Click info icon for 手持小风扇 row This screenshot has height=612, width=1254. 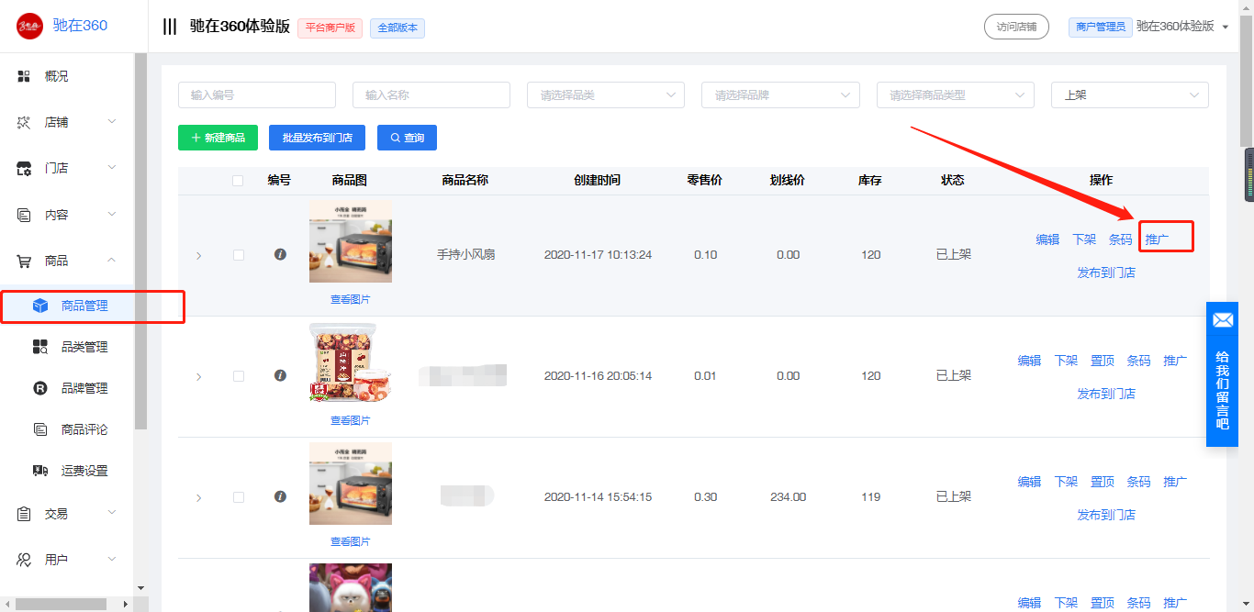click(x=280, y=254)
